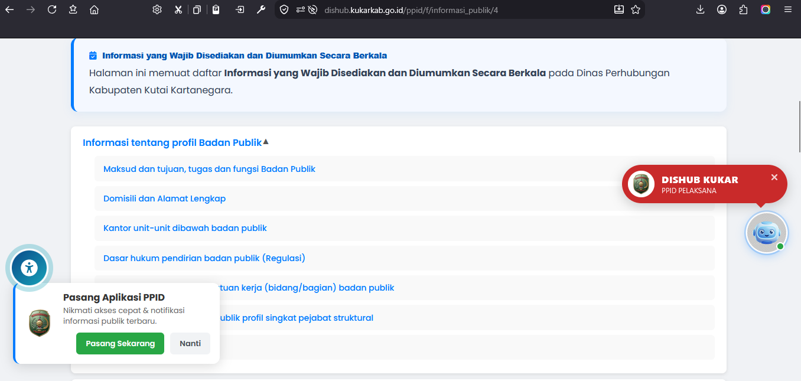Open the extensions puzzle icon
The height and width of the screenshot is (381, 801).
pos(744,9)
